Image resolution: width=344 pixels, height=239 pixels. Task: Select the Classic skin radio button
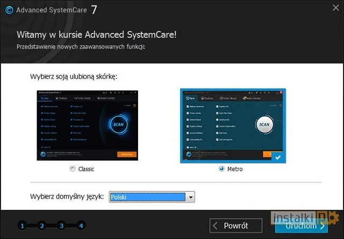(x=73, y=168)
